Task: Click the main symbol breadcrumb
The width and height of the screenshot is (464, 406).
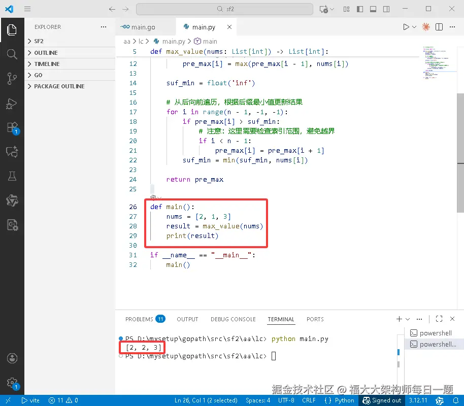Action: (x=206, y=42)
